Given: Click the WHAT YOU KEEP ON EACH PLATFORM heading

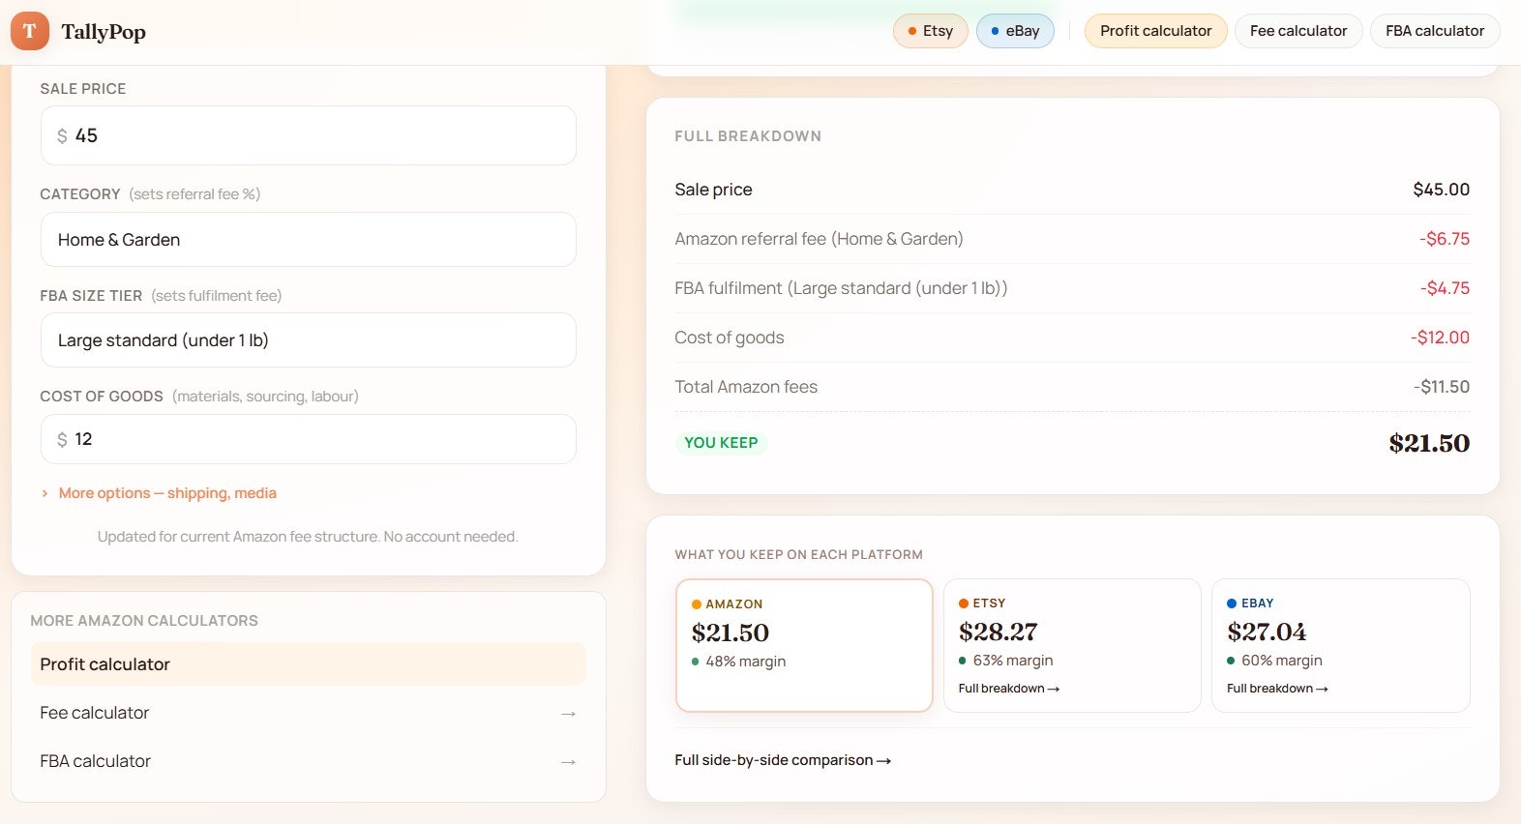Looking at the screenshot, I should [799, 555].
